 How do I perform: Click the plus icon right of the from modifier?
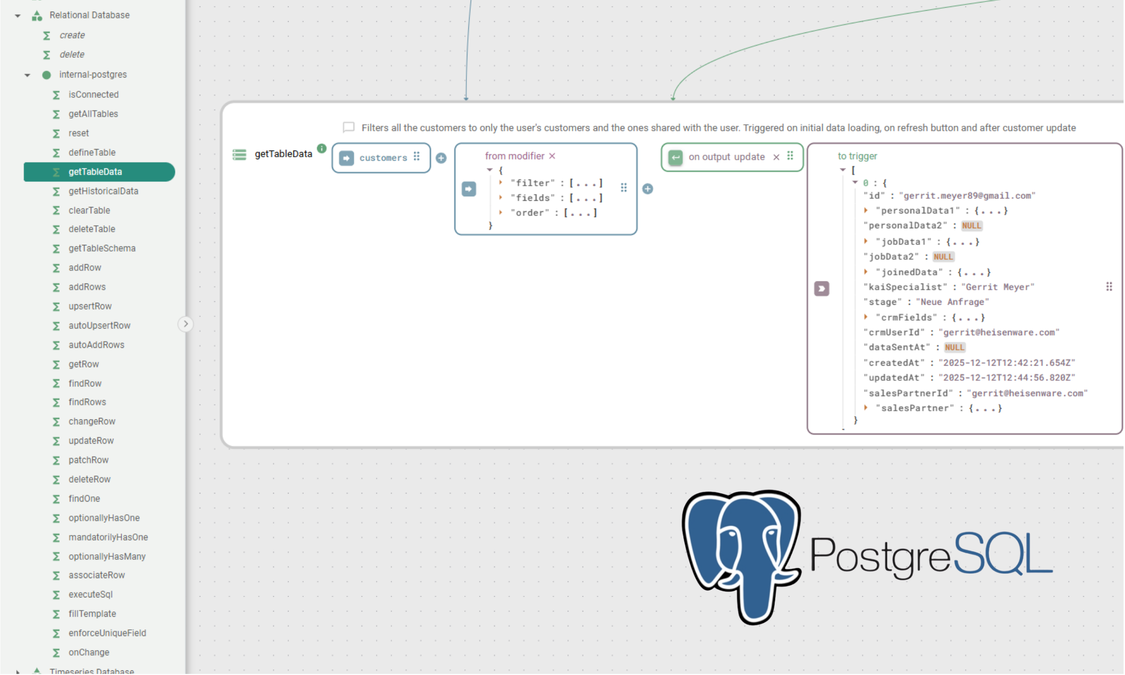[x=647, y=189]
